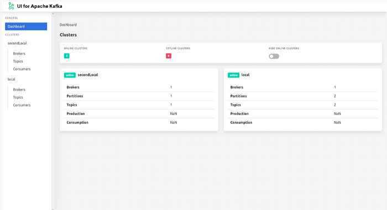Click the HIDE ONLINE CLUSTERS label
Image resolution: width=387 pixels, height=210 pixels.
284,49
